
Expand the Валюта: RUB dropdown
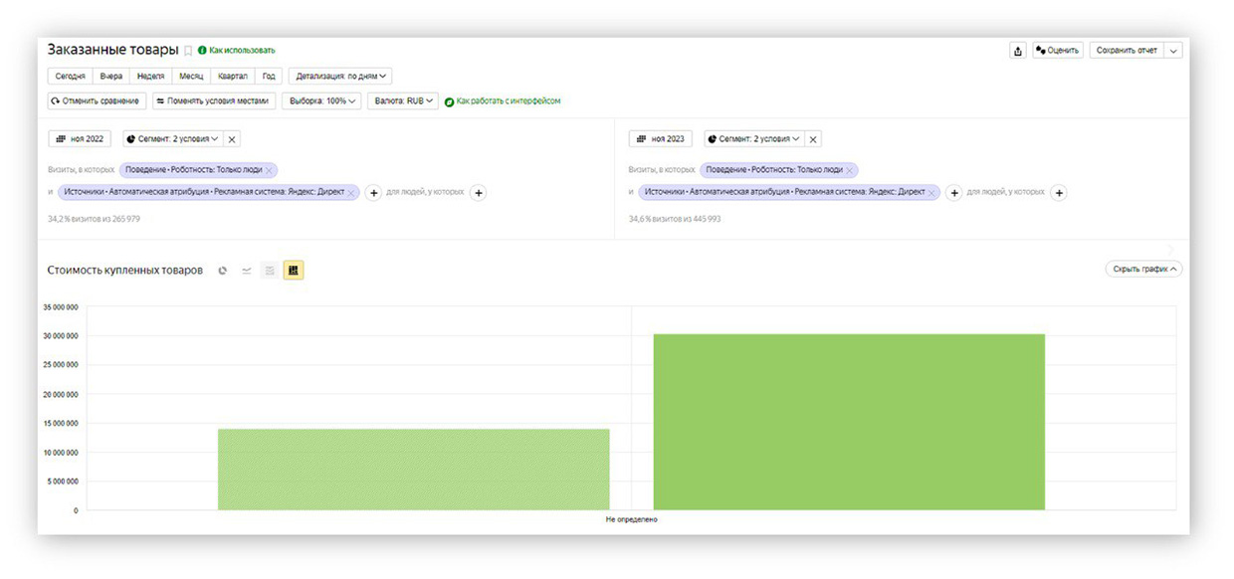[402, 101]
